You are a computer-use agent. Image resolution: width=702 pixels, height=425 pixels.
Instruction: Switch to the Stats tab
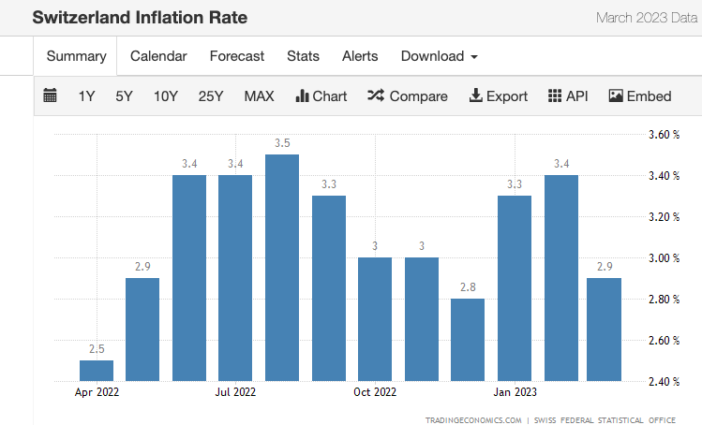pos(303,56)
